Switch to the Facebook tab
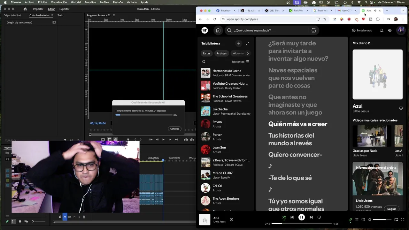This screenshot has width=409, height=230. point(226,11)
